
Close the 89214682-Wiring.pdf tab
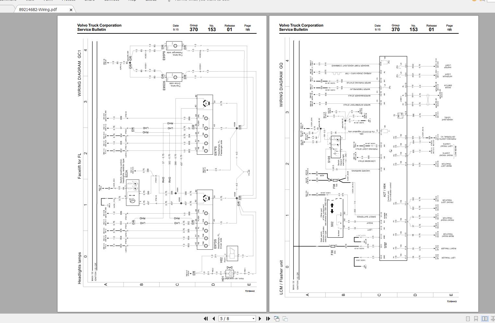(71, 10)
